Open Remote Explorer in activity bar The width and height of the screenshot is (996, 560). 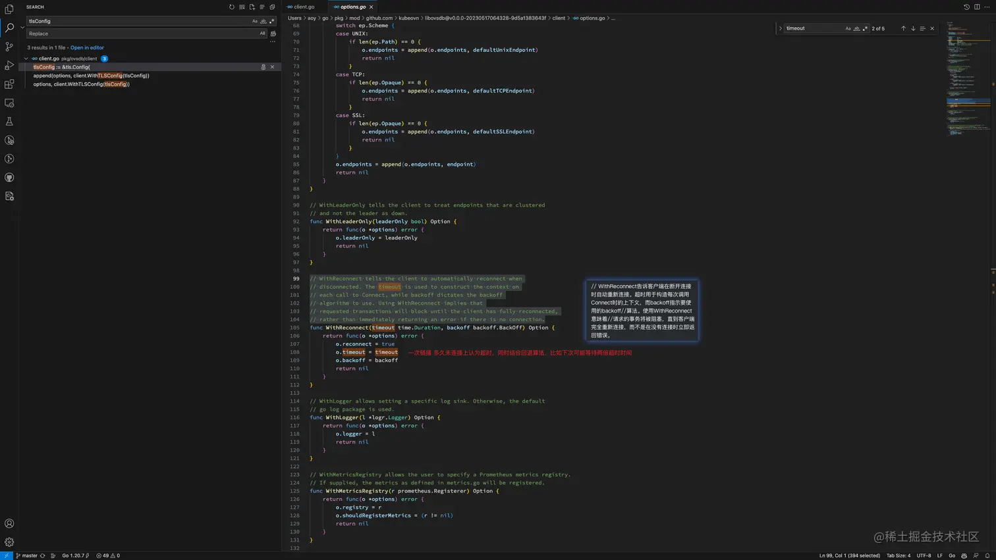9,103
